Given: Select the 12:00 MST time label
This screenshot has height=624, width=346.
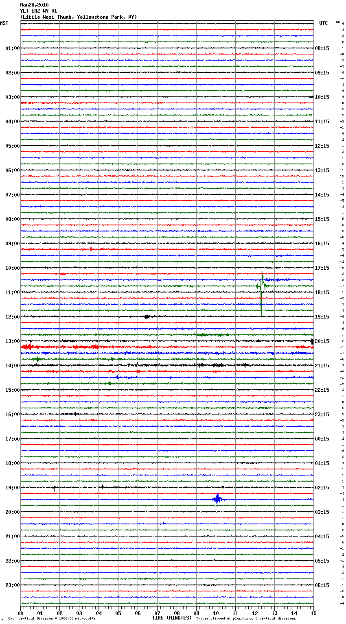Looking at the screenshot, I should click(x=12, y=317).
